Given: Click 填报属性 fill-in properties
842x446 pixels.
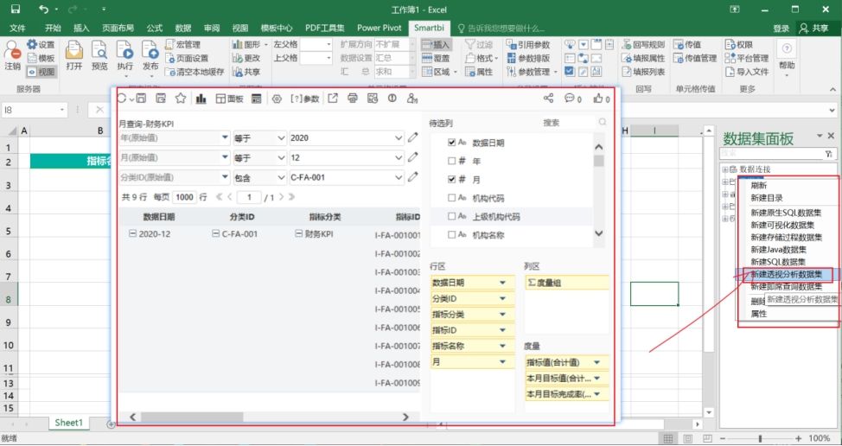Looking at the screenshot, I should tap(643, 58).
